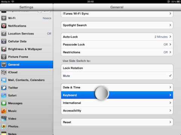Tap the iCloud icon
This screenshot has width=181, height=135.
[4, 72]
